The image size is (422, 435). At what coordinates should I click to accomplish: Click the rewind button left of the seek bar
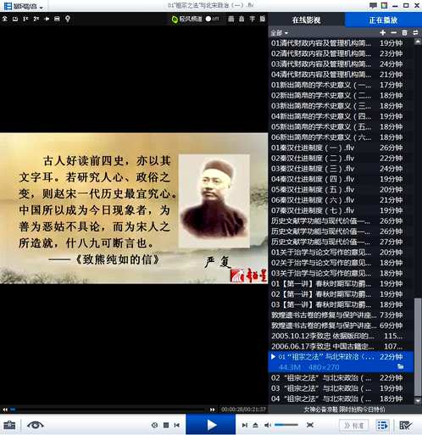5,410
